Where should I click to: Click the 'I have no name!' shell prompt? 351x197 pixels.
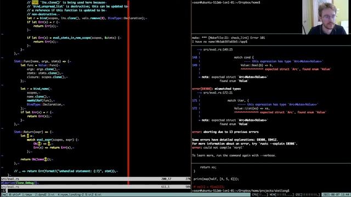219,42
